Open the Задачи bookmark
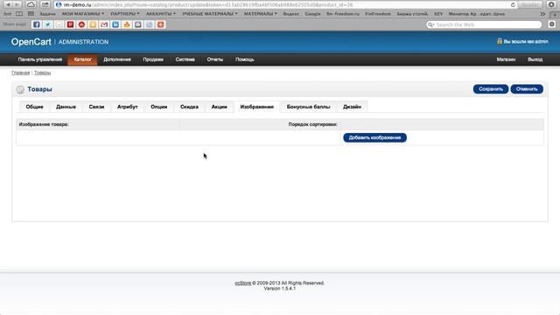Viewport: 560px width, 315px height. (x=47, y=14)
